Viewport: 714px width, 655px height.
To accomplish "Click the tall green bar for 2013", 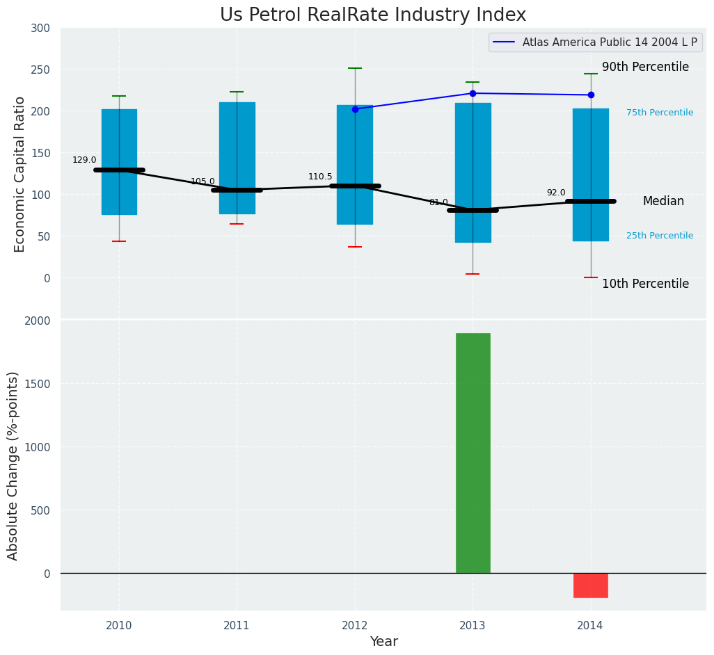I will (x=473, y=453).
